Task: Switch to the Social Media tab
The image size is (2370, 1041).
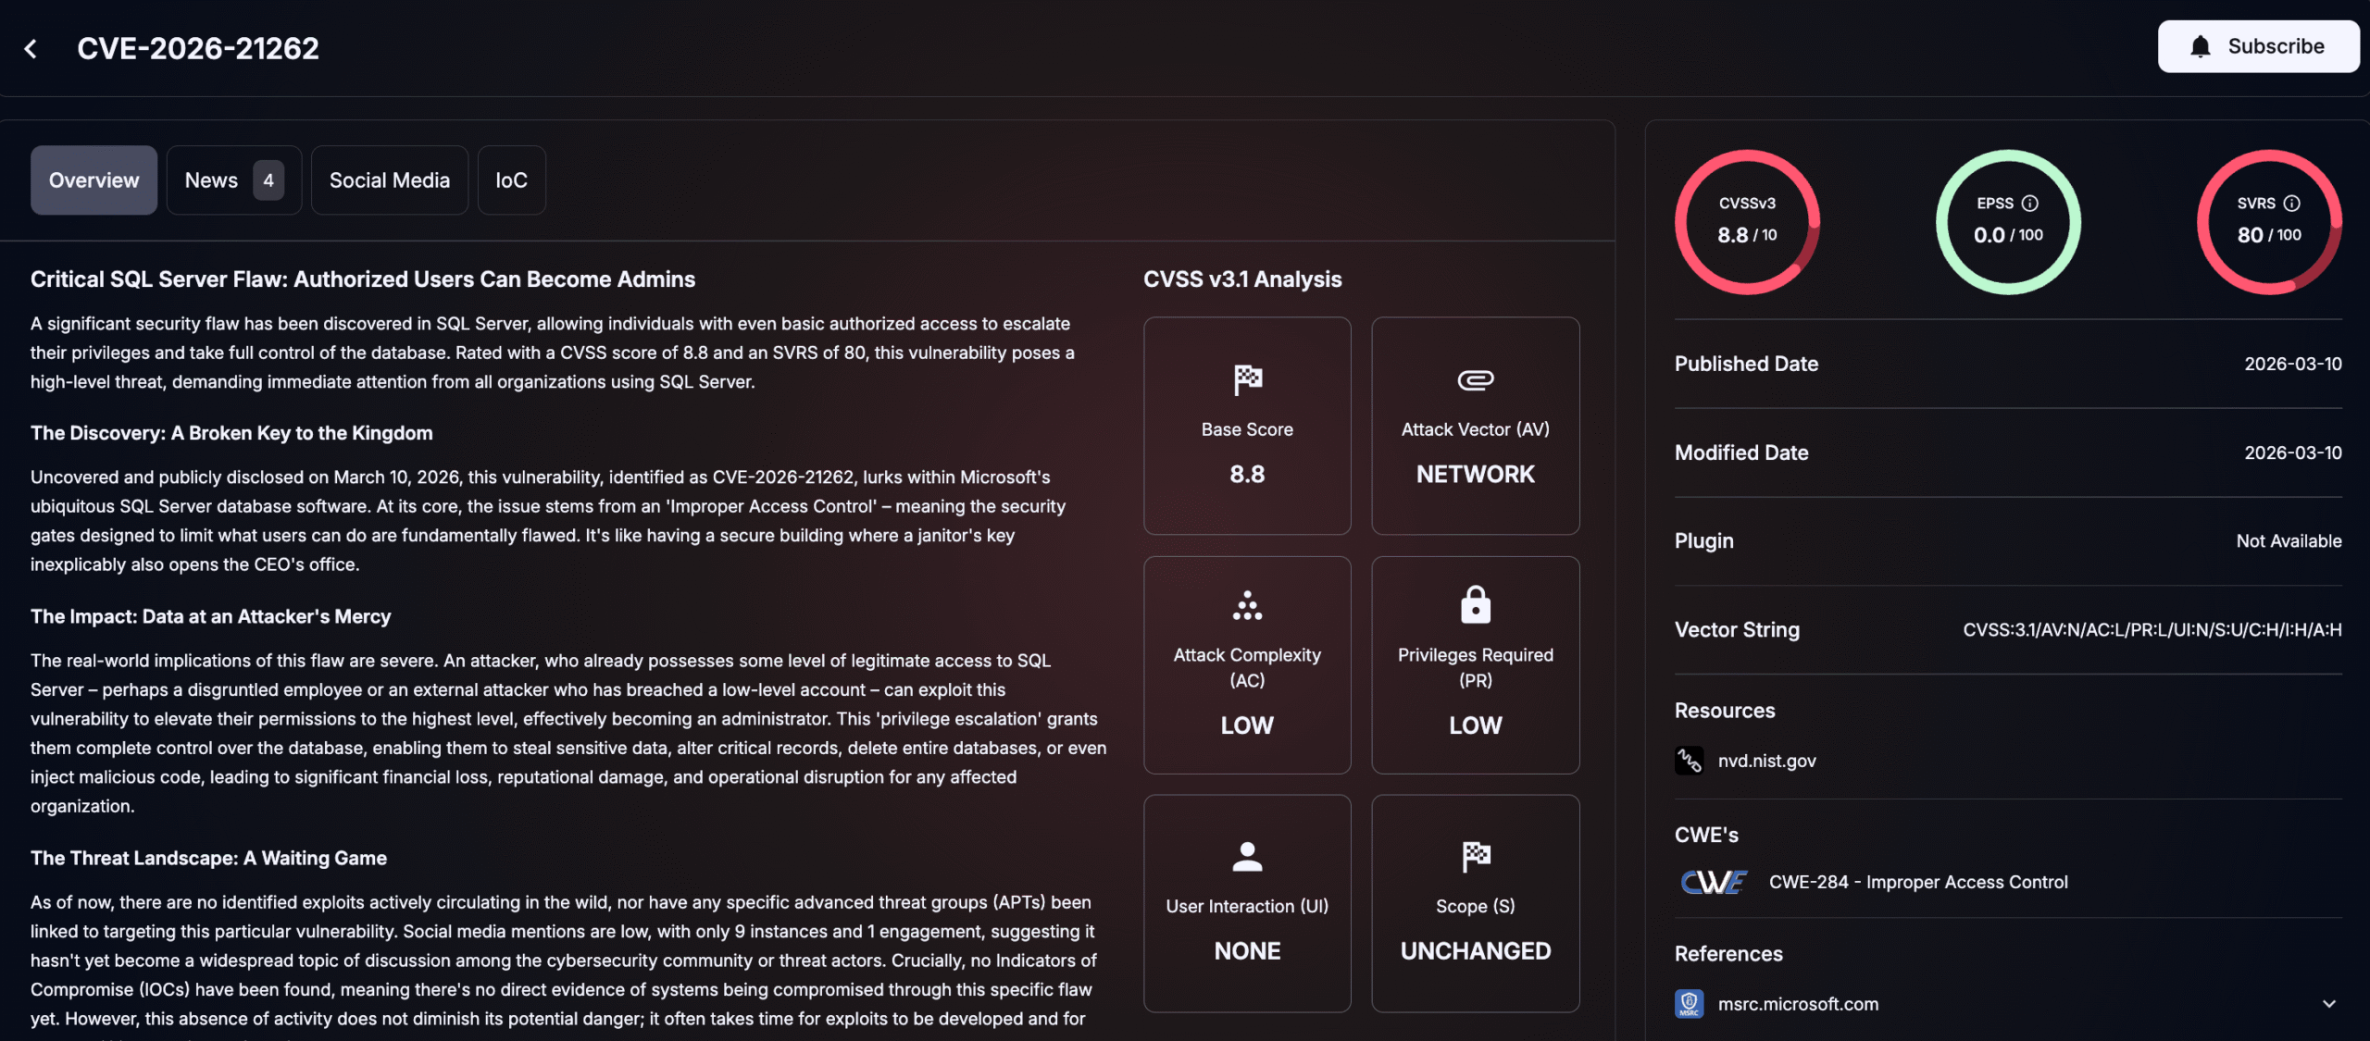Action: click(x=390, y=180)
